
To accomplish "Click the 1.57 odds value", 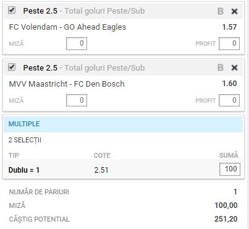I will (x=229, y=27).
